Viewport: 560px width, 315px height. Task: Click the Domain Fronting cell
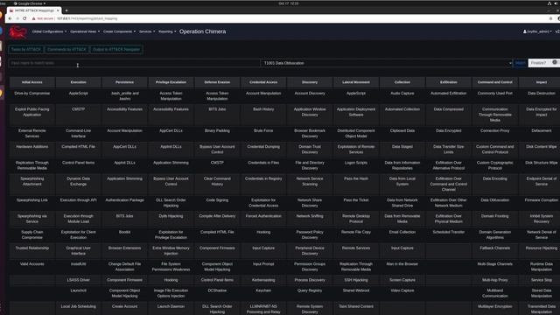(495, 219)
